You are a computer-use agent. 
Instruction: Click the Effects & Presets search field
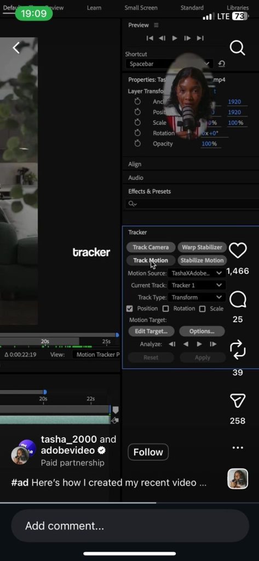pos(192,204)
